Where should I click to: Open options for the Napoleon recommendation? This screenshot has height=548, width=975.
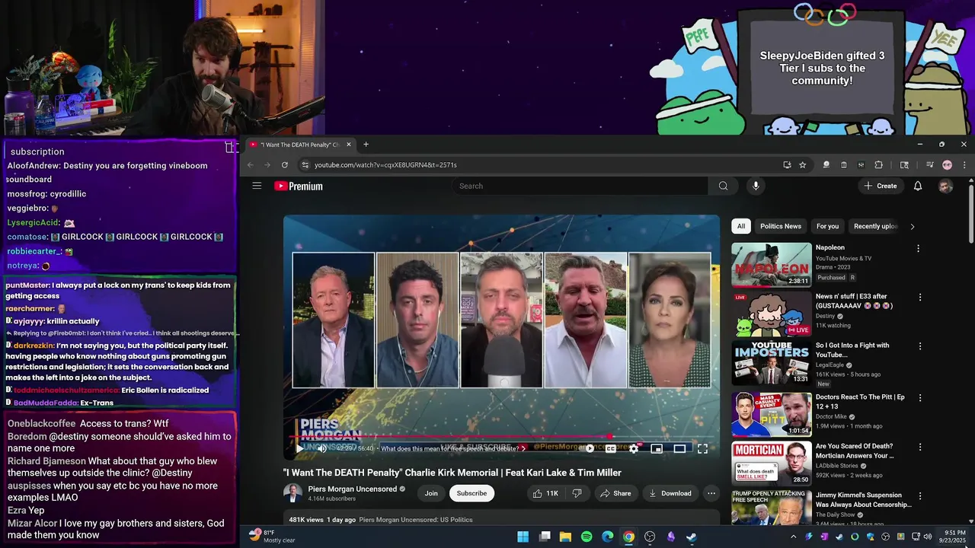(918, 248)
